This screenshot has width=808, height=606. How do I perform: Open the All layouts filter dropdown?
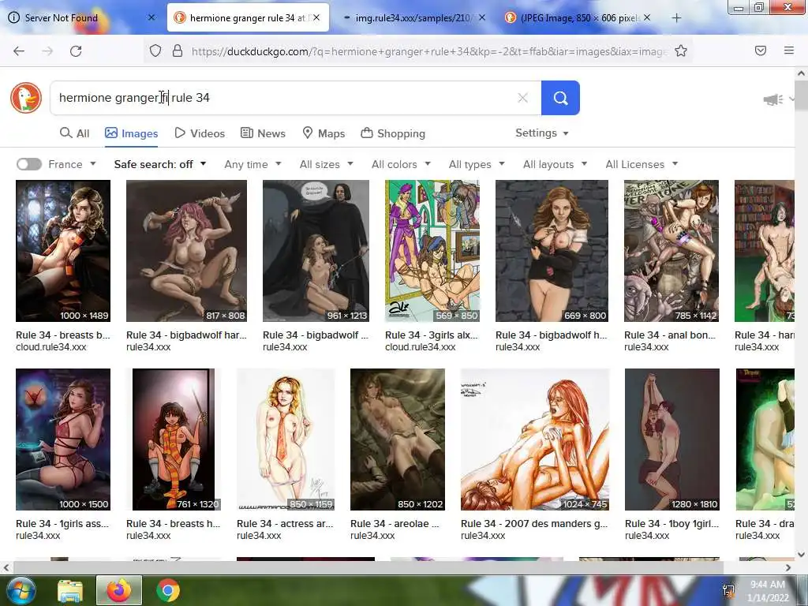pyautogui.click(x=555, y=164)
